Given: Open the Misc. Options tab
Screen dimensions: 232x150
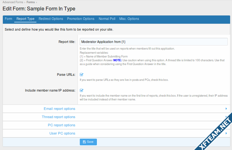Looking at the screenshot, I should (129, 19).
